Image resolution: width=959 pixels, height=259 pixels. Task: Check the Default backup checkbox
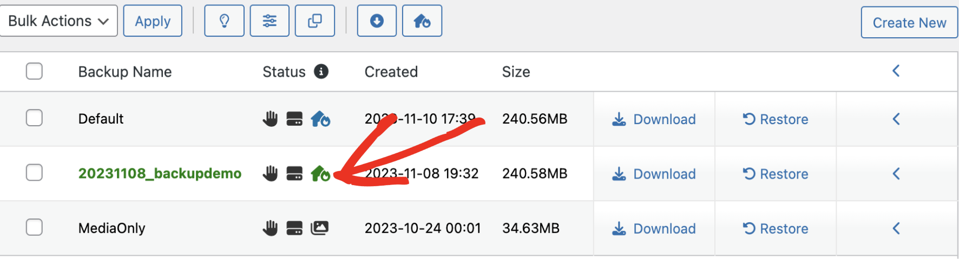coord(34,118)
